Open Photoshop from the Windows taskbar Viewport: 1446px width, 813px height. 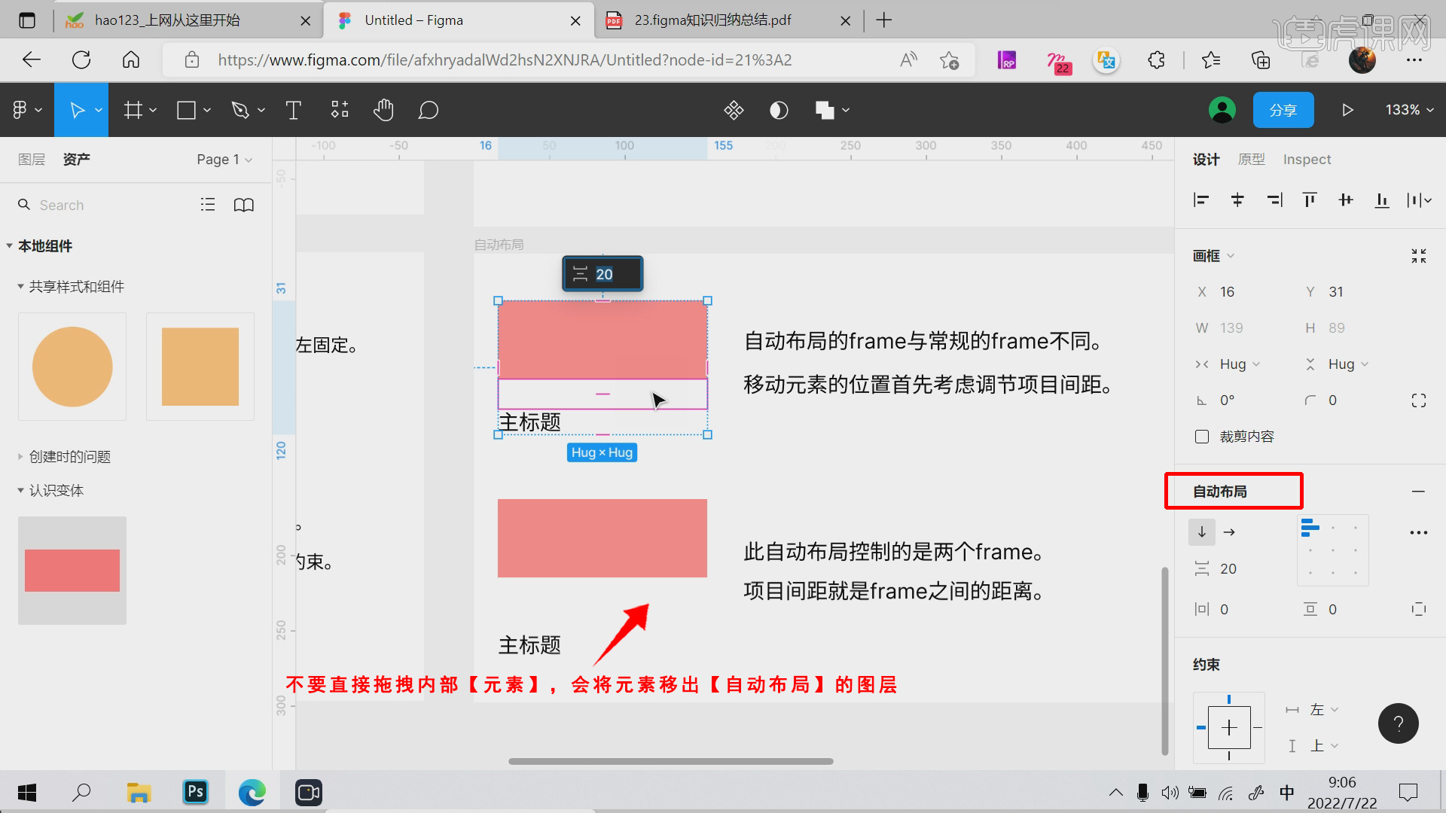point(195,792)
